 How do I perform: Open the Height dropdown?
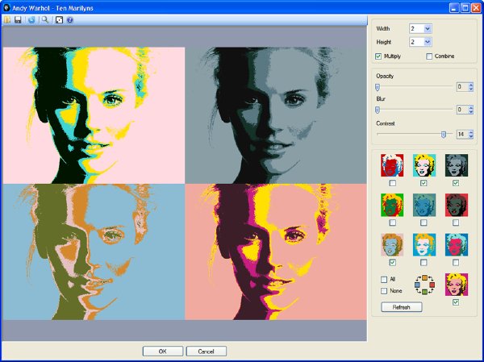[428, 42]
